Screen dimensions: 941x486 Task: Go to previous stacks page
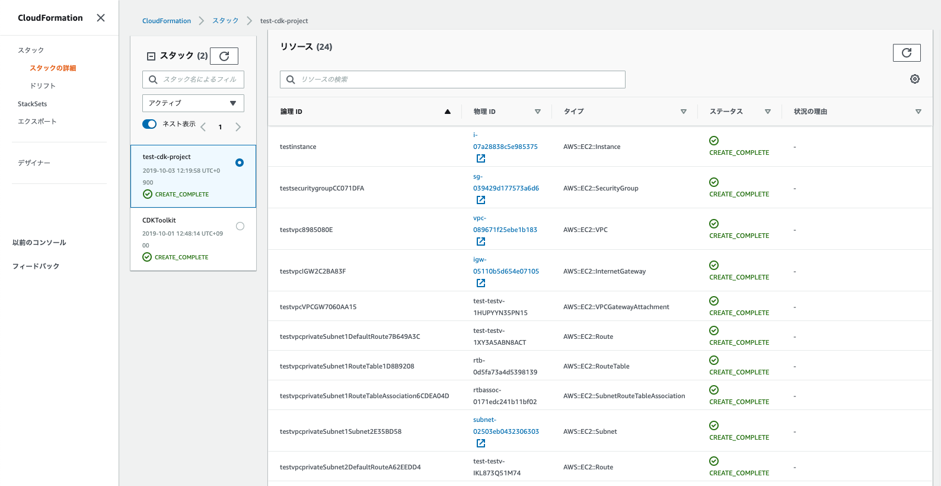(x=203, y=127)
